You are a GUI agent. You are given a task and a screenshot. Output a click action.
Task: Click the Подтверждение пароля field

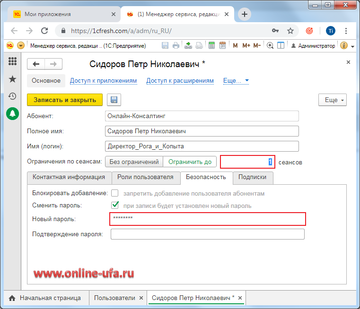(x=208, y=234)
